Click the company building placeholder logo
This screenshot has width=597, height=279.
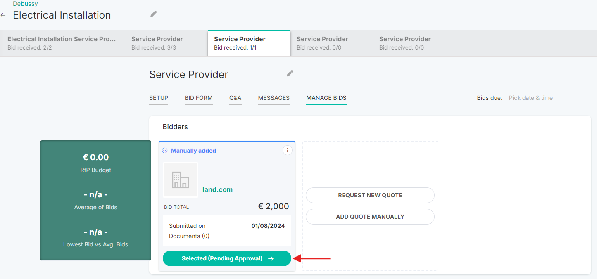181,180
